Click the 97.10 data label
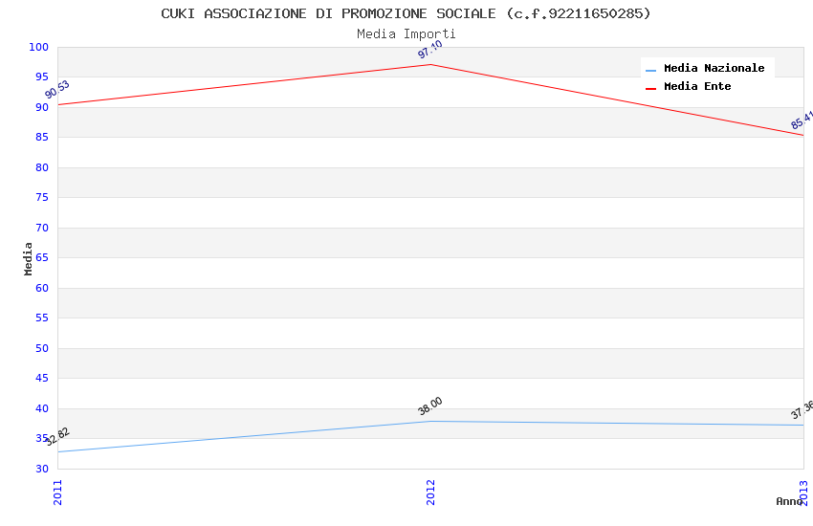Viewport: 813px width, 526px height. click(429, 49)
